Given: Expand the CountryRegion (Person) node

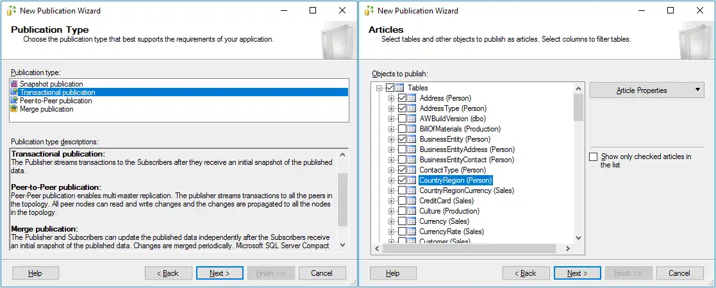Looking at the screenshot, I should coord(392,180).
